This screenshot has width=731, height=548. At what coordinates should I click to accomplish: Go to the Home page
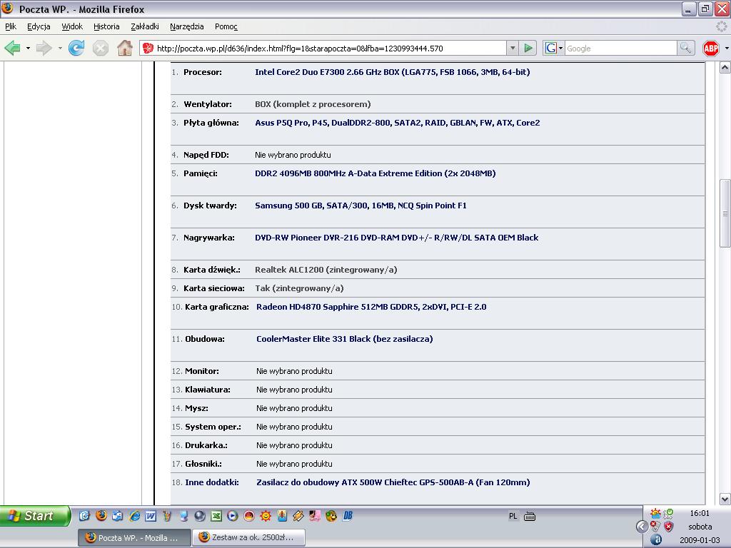[125, 49]
